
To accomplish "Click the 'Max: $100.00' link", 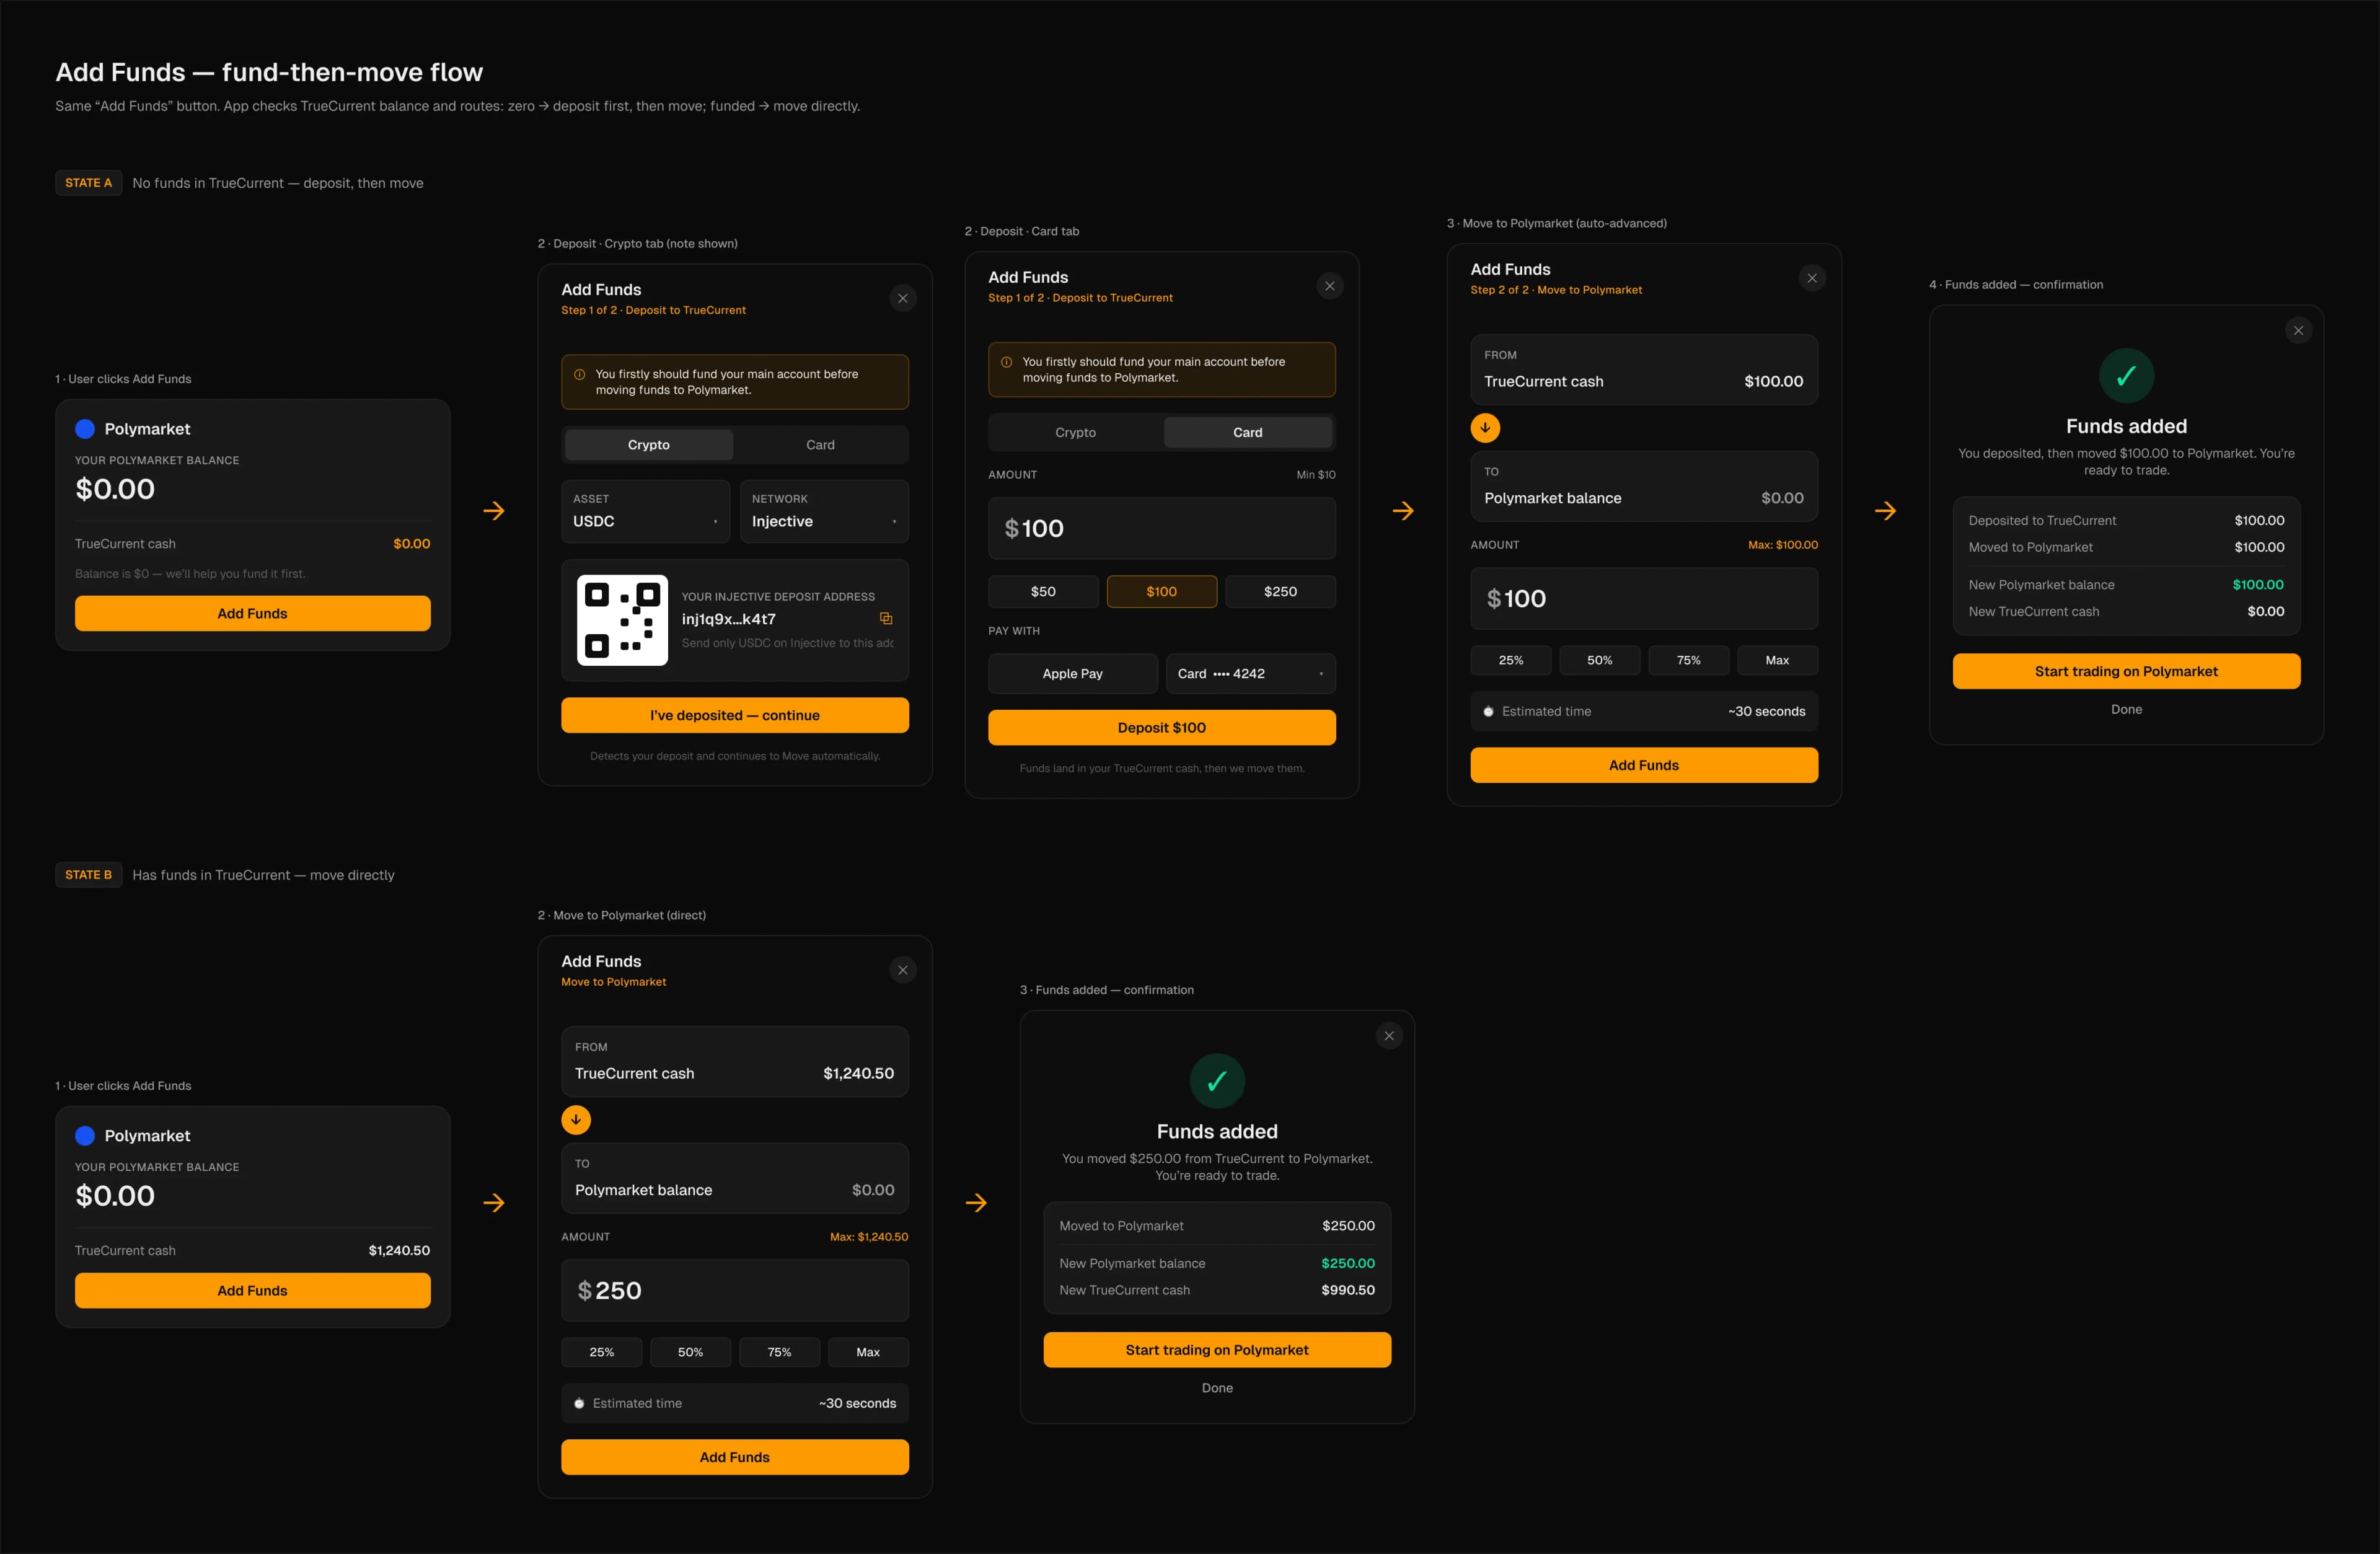I will pyautogui.click(x=1783, y=545).
